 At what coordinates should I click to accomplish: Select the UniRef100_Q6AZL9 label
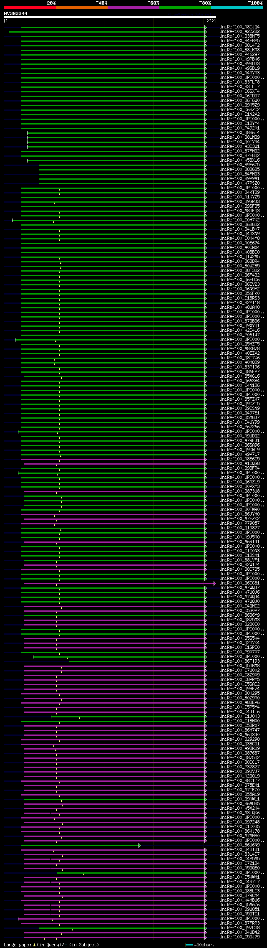[x=239, y=482]
